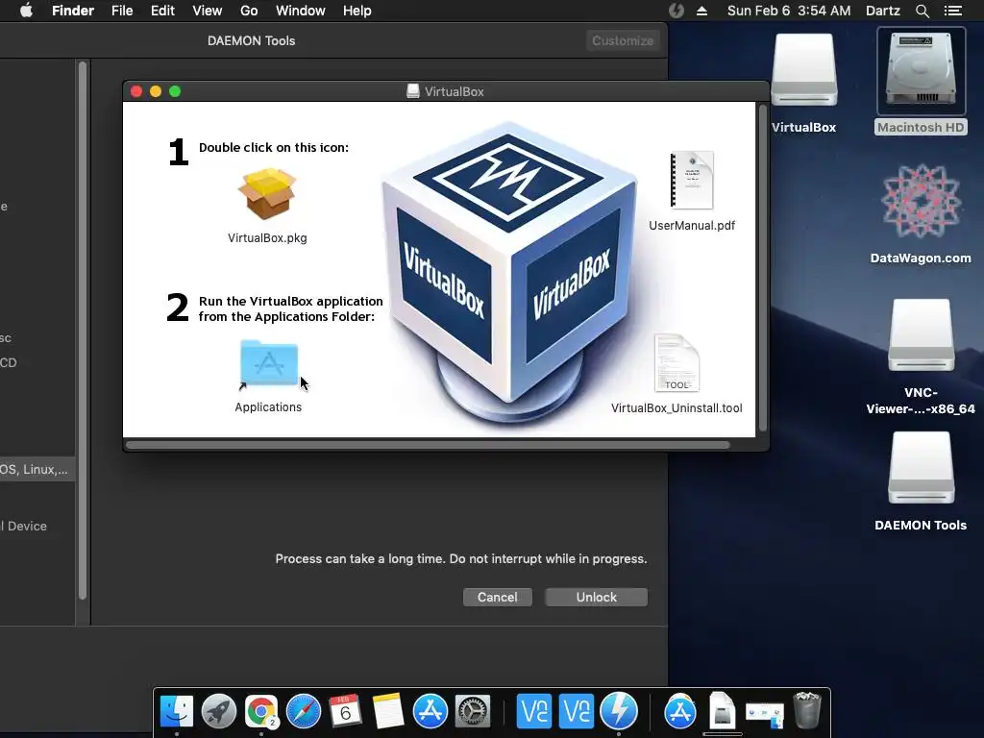The image size is (984, 738).
Task: Open Google Chrome from the Dock
Action: pyautogui.click(x=261, y=711)
